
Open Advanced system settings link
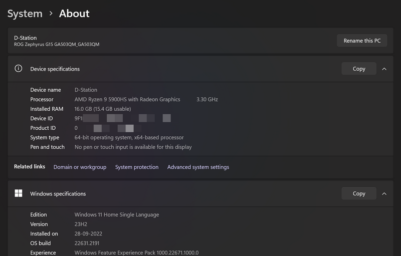click(x=198, y=167)
